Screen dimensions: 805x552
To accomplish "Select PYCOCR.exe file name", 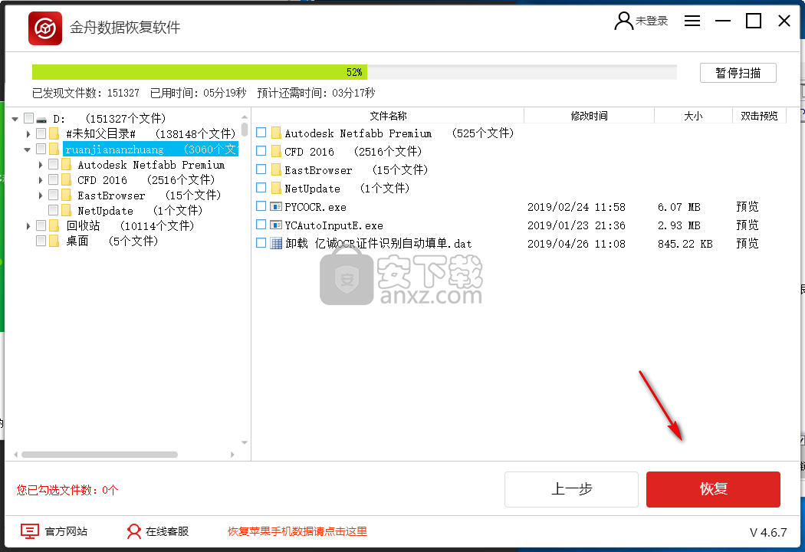I will coord(315,207).
